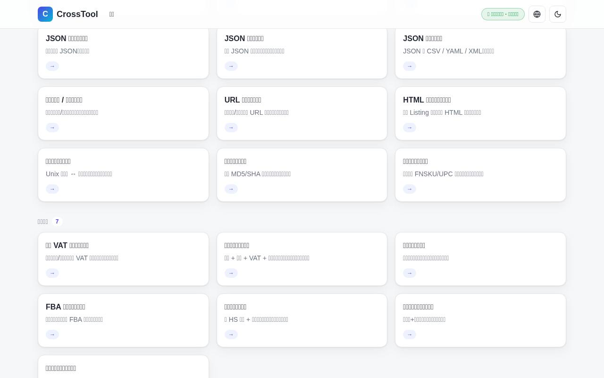This screenshot has height=378, width=604.
Task: Click the arrow in the FBA card
Action: [x=52, y=335]
